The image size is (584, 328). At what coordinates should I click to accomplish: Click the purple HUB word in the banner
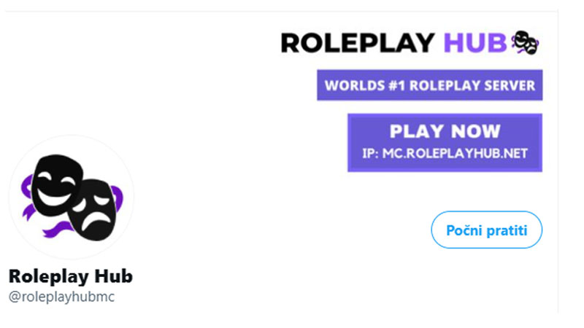click(474, 43)
